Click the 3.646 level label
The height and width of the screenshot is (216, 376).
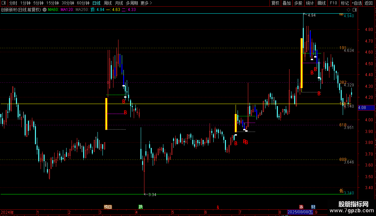click(349, 162)
